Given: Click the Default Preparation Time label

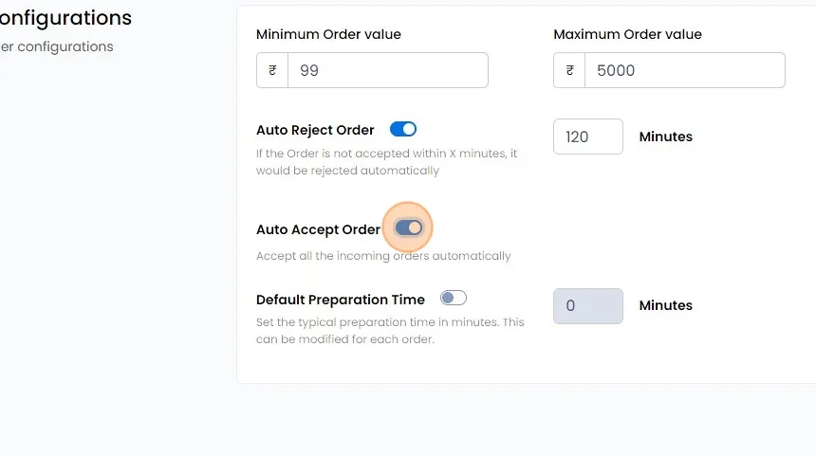Looking at the screenshot, I should [341, 300].
